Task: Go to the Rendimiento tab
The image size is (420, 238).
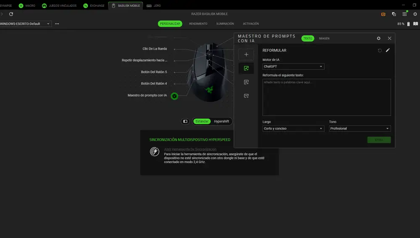Action: pyautogui.click(x=198, y=24)
